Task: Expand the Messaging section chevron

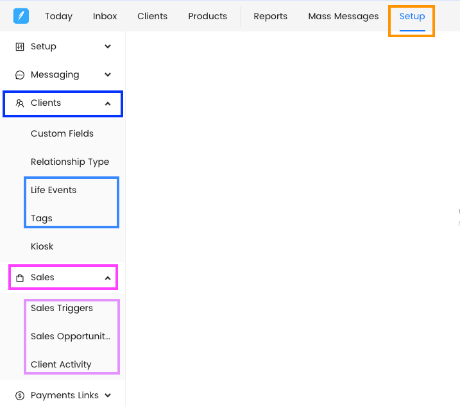Action: pyautogui.click(x=108, y=75)
